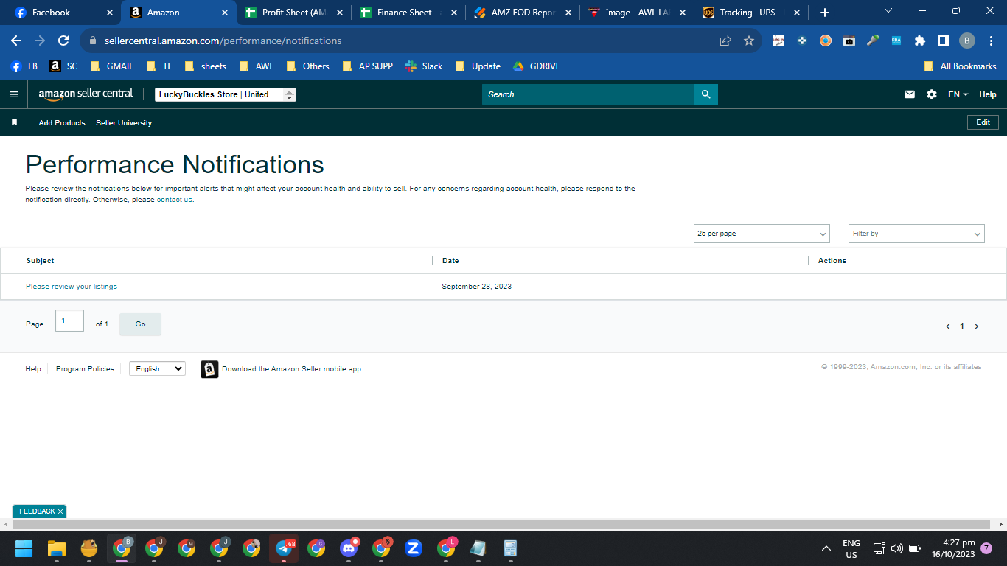Click the Add Products link

(62, 123)
